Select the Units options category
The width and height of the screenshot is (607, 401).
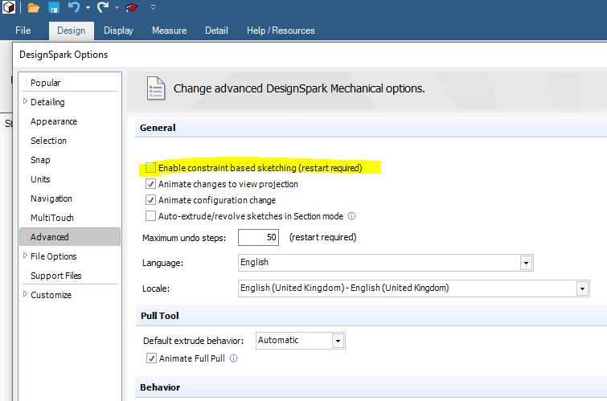[40, 179]
